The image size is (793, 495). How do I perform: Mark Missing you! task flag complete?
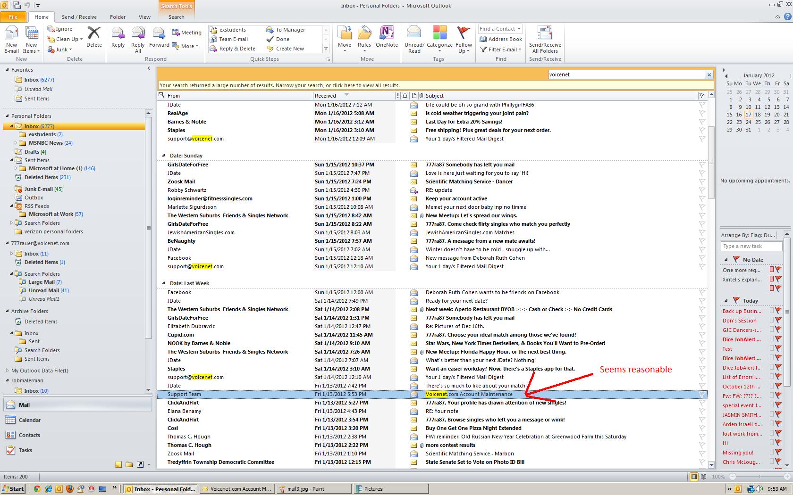click(778, 452)
